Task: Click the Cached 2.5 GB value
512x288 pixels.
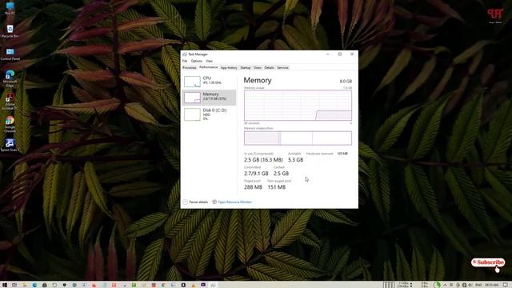Action: pyautogui.click(x=281, y=174)
